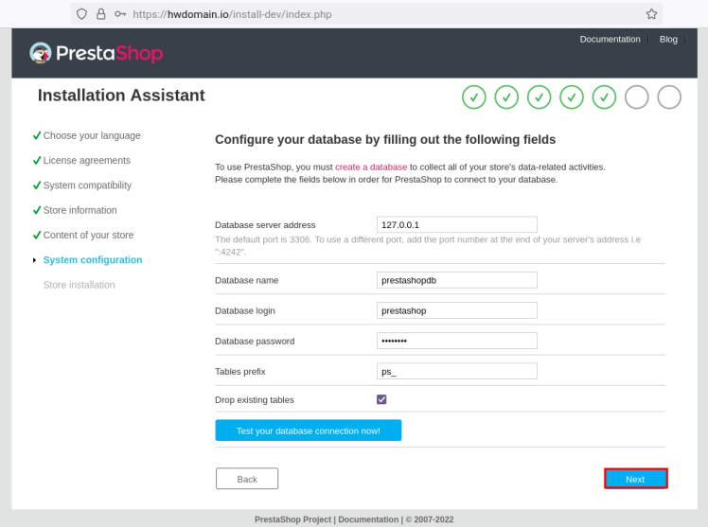Click the key saved-password icon in address bar
This screenshot has height=527, width=708.
[x=120, y=14]
